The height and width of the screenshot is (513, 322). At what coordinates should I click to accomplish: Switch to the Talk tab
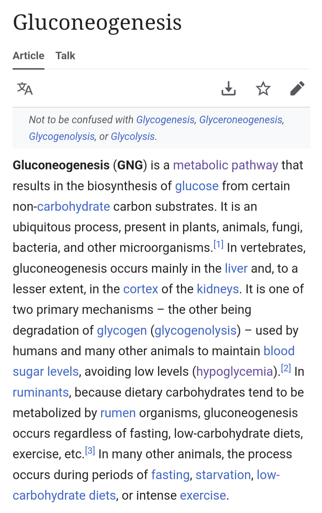coord(65,56)
